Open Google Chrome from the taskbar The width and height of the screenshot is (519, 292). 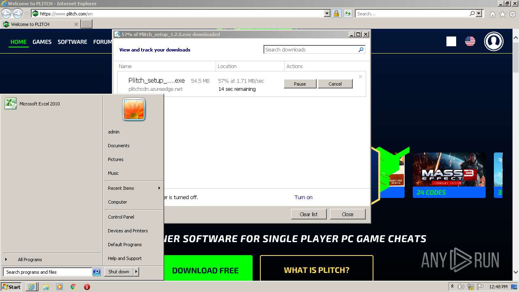tap(73, 287)
